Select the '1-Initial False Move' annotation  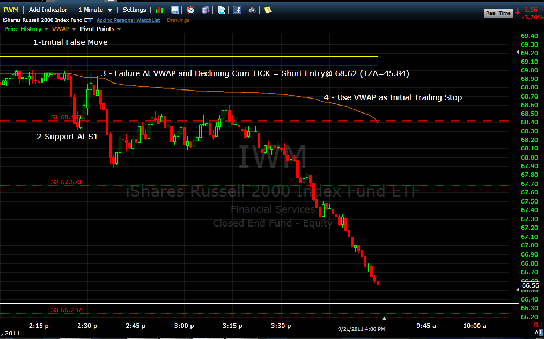click(70, 42)
